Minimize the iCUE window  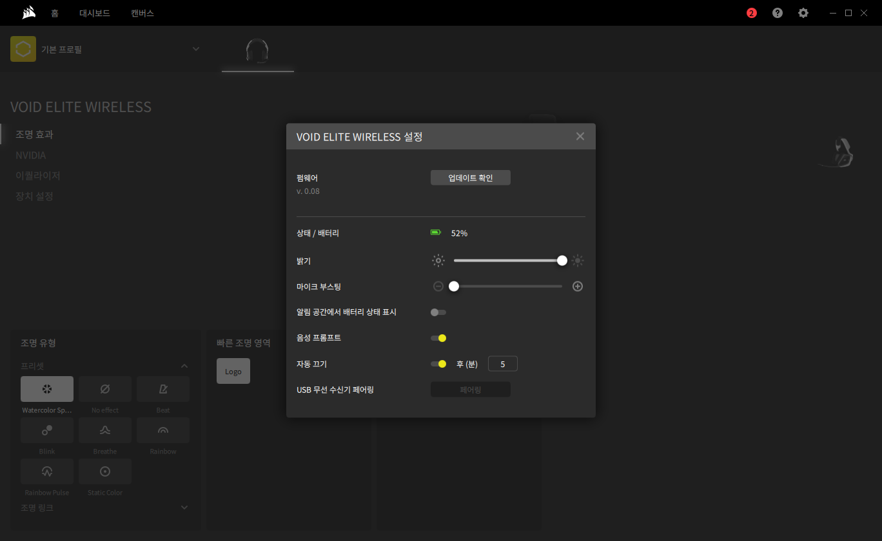tap(834, 13)
